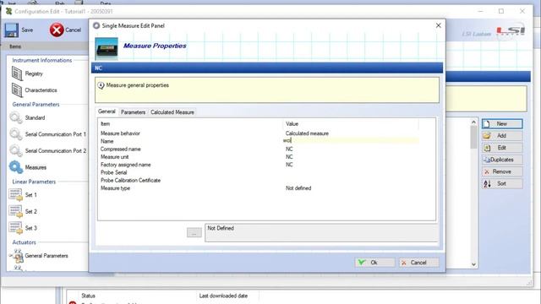
Task: Switch to the Calculated Measure tab
Action: pos(172,112)
